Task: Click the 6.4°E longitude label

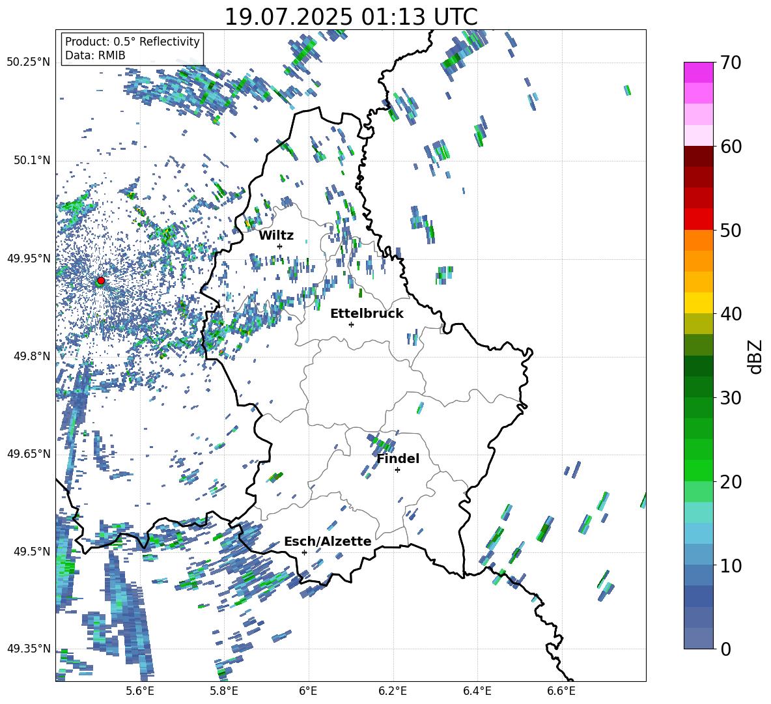Action: pos(477,691)
